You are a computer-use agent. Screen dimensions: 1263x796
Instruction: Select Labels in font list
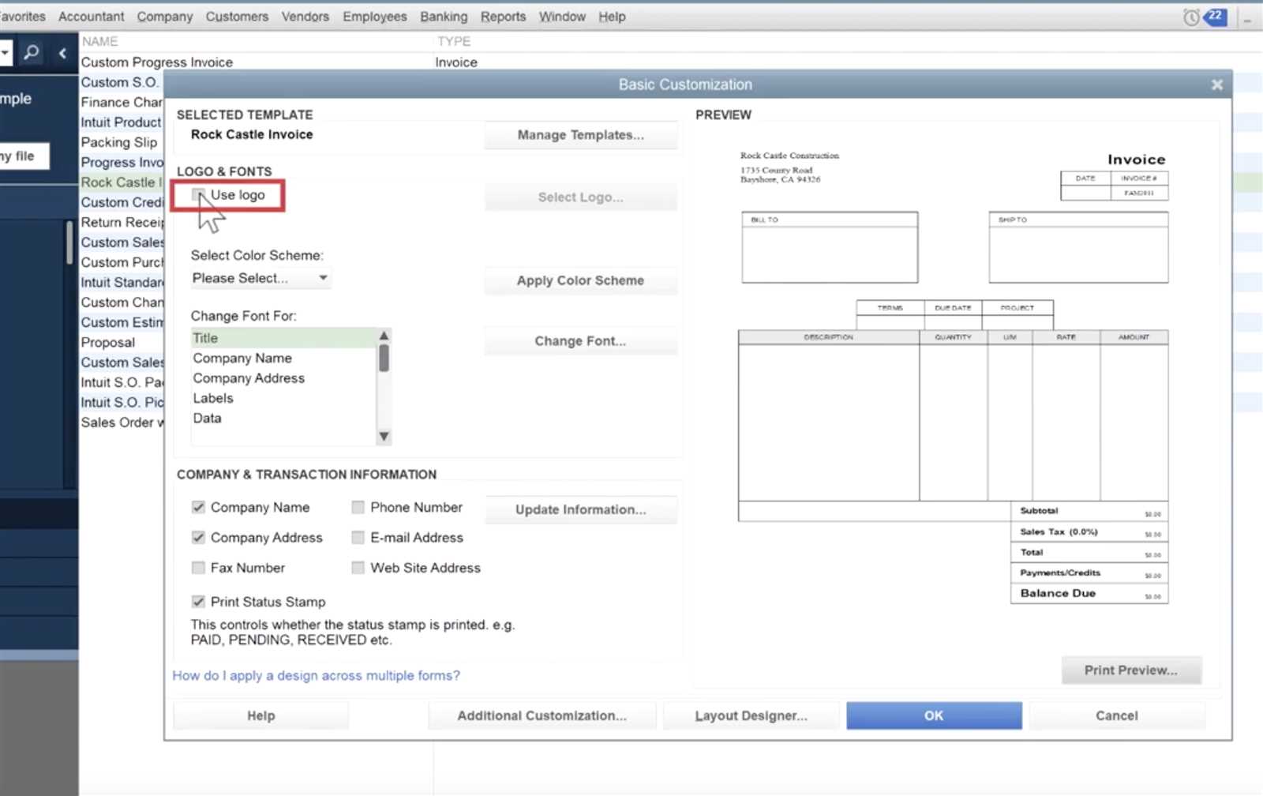284,398
